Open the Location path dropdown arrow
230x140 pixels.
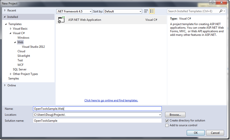click(160, 115)
